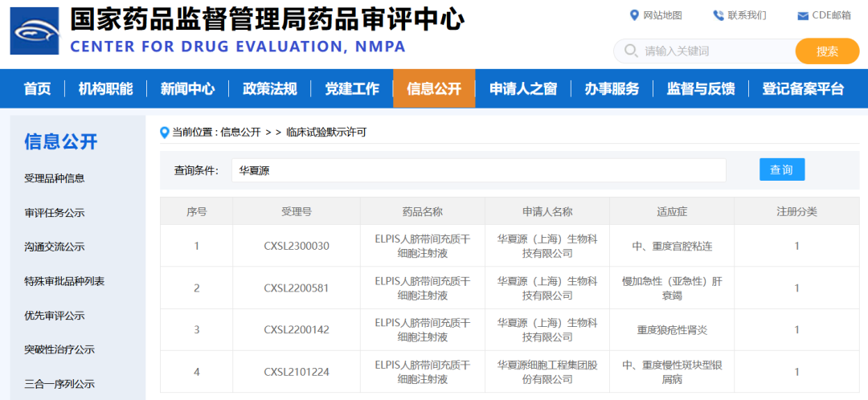
Task: Click acceptance number CXSL2300030
Action: [297, 247]
